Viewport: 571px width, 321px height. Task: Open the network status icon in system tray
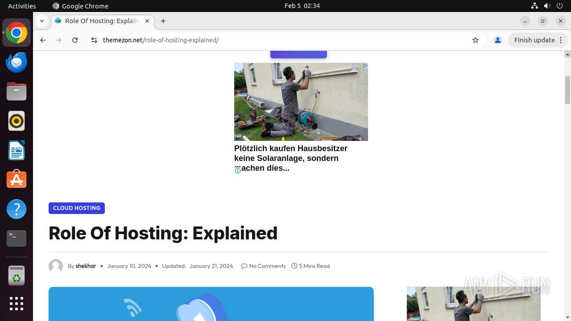click(534, 6)
